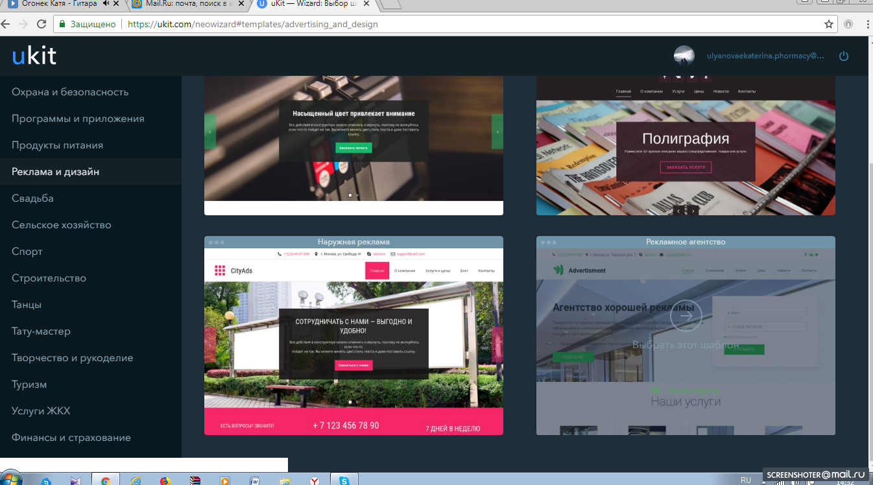Select the uKit — Wizard tab
The width and height of the screenshot is (873, 485).
point(311,4)
